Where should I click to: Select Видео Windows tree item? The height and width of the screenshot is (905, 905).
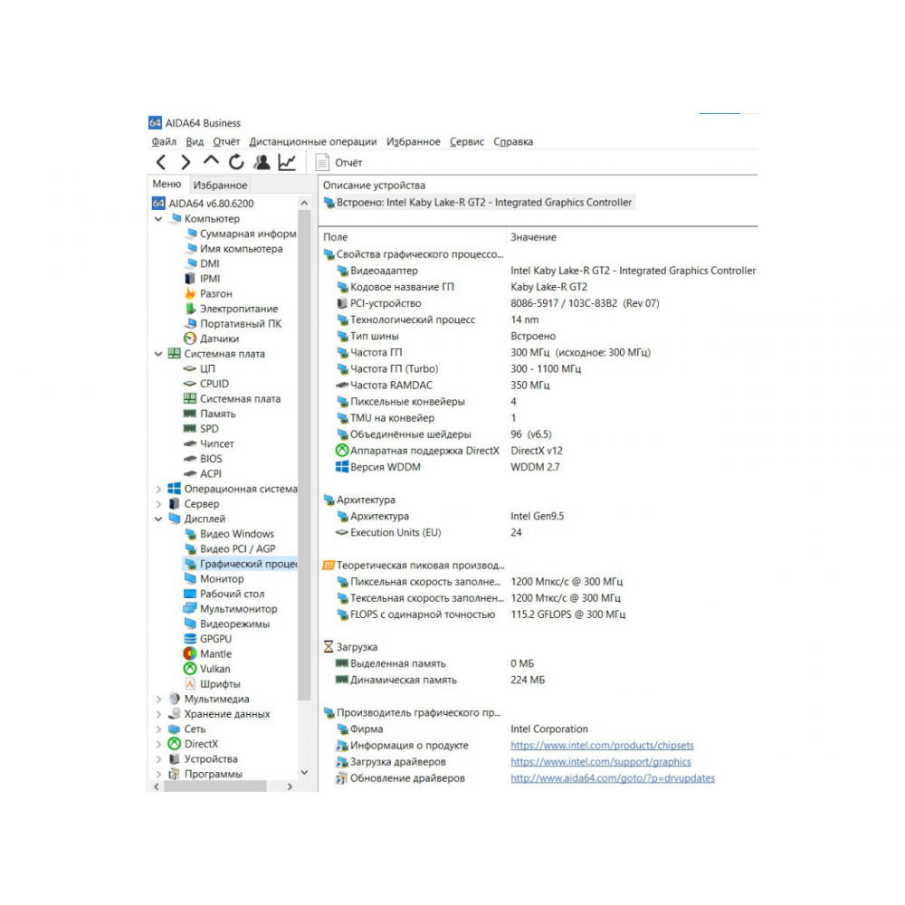point(236,534)
